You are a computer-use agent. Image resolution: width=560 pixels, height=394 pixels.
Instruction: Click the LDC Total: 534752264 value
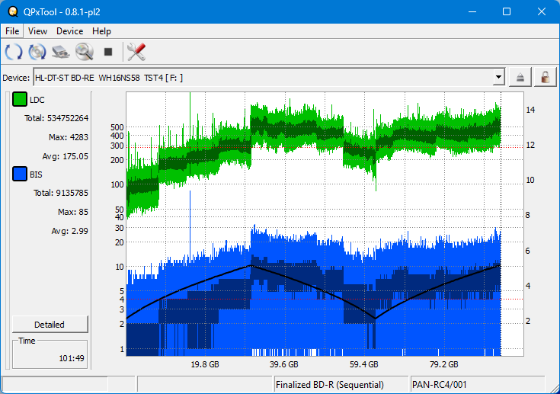[56, 118]
